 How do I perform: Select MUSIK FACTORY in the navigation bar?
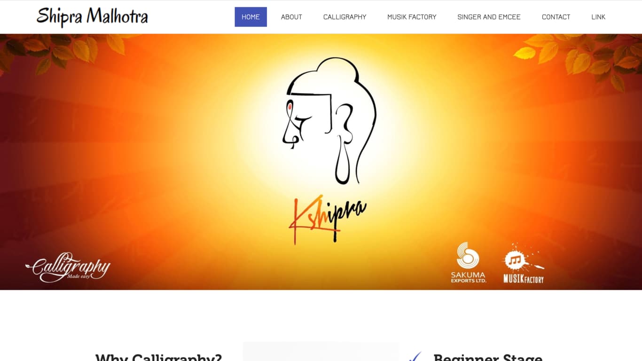[x=412, y=17]
